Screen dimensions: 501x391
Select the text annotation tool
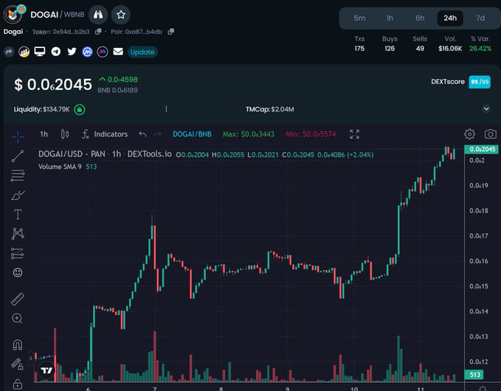click(18, 215)
